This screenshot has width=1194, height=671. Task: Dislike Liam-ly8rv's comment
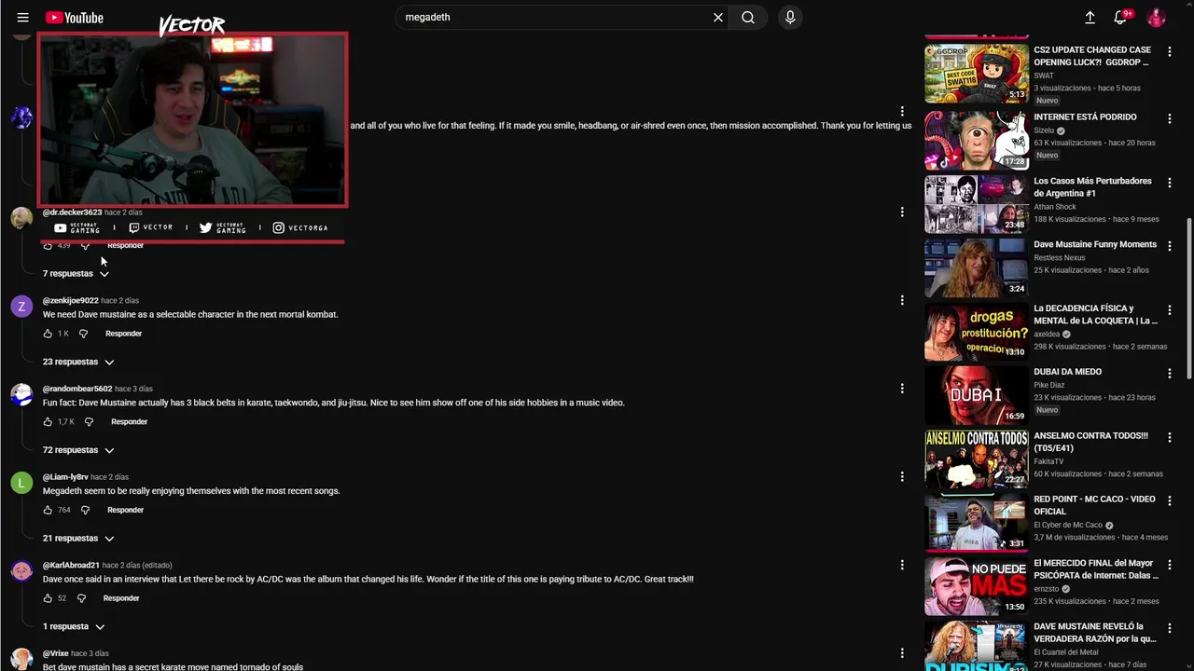click(x=85, y=511)
